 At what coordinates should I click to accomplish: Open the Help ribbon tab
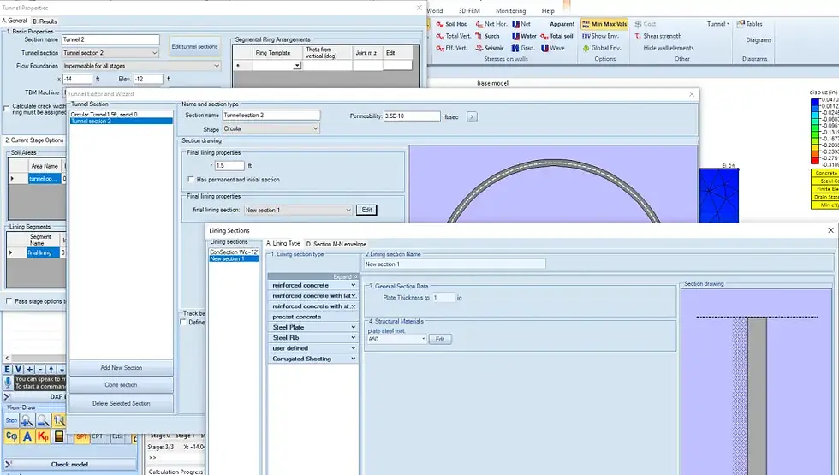pyautogui.click(x=548, y=10)
